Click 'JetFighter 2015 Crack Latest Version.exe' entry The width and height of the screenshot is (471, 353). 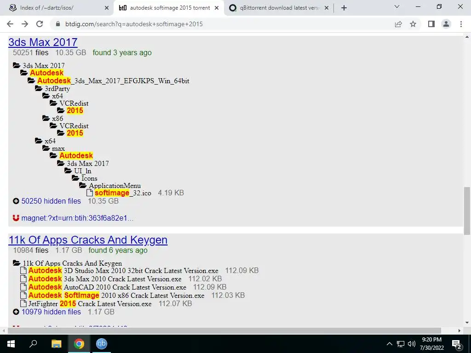(90, 303)
